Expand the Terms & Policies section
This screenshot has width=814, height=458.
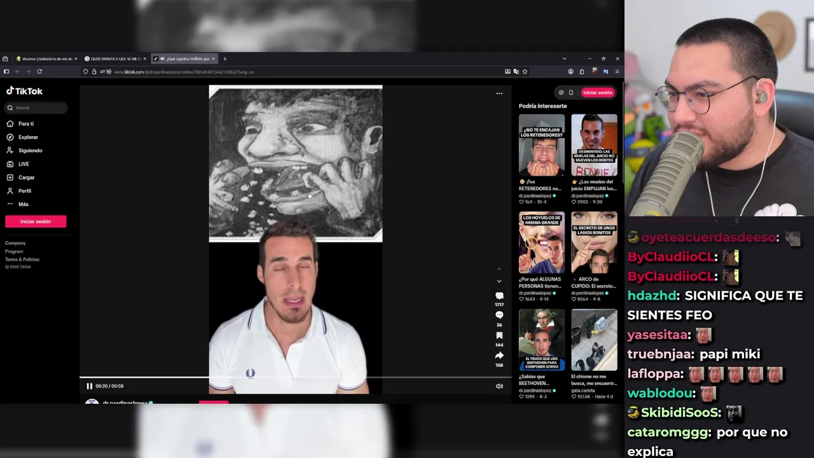point(22,260)
